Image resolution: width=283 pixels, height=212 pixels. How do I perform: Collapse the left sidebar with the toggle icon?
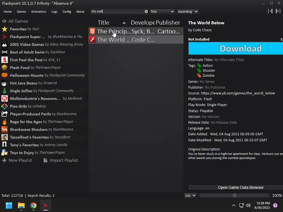pyautogui.click(x=270, y=11)
